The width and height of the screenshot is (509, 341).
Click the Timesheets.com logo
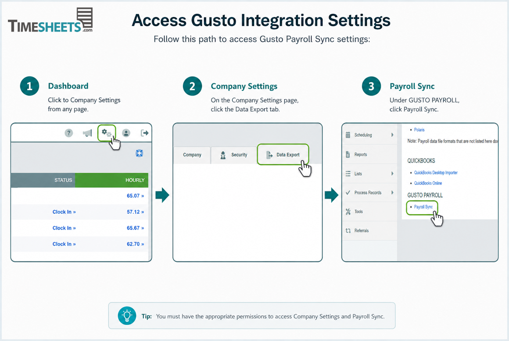[50, 21]
